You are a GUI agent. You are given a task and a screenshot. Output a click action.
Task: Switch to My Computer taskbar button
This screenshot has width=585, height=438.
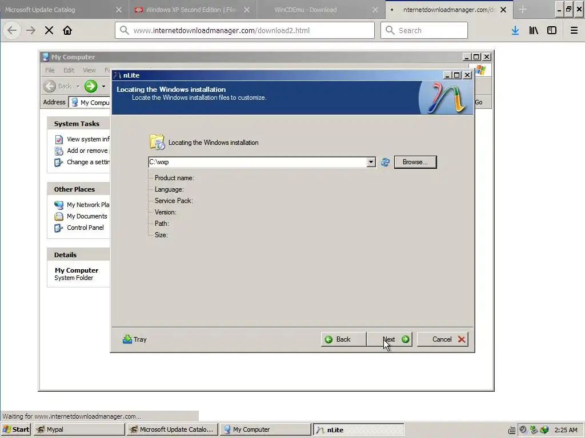[265, 429]
